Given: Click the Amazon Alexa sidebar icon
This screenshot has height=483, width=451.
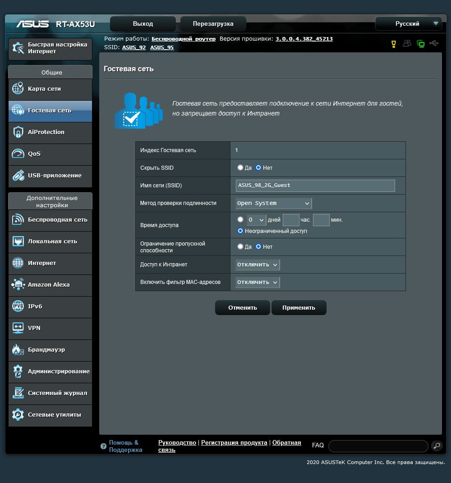Looking at the screenshot, I should tap(18, 285).
